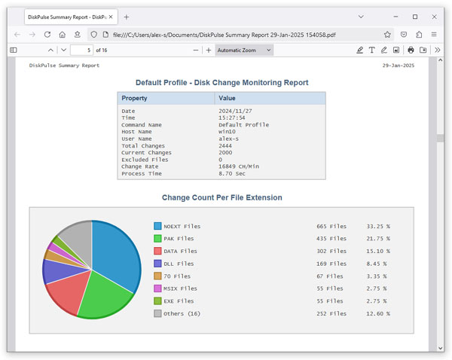
Task: Expand the PDF tools overflow menu
Action: coord(437,50)
